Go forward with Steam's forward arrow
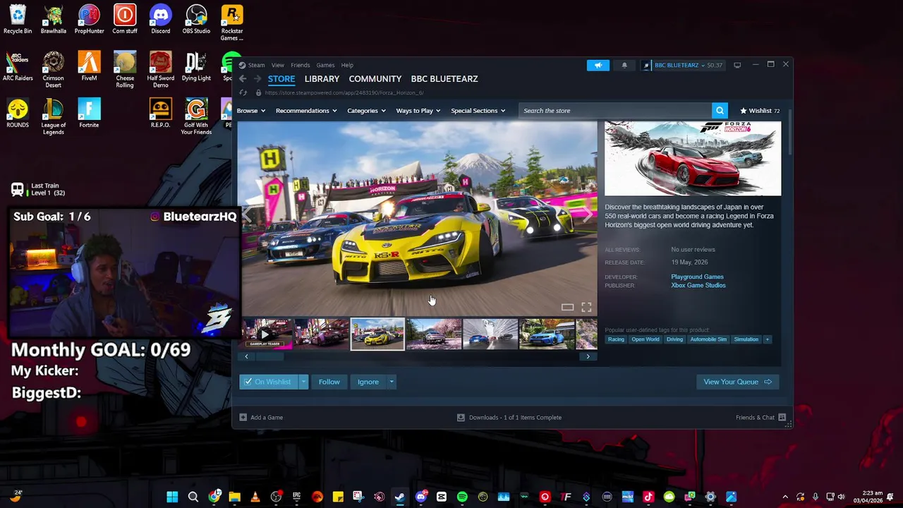The image size is (903, 508). coord(257,79)
